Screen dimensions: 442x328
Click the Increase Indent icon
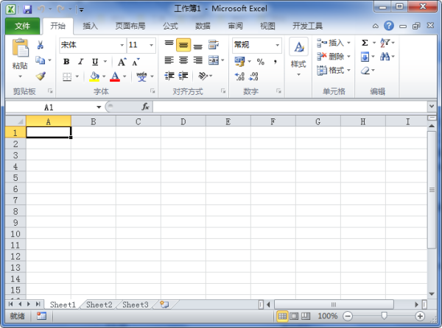coord(183,76)
